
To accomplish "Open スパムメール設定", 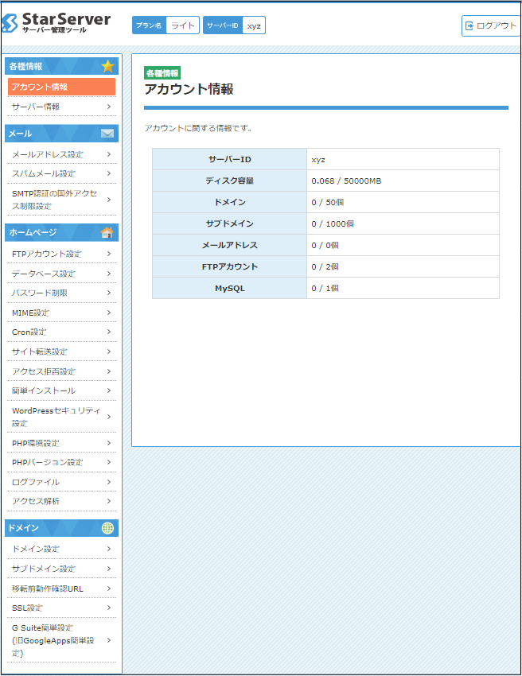I will [x=62, y=173].
